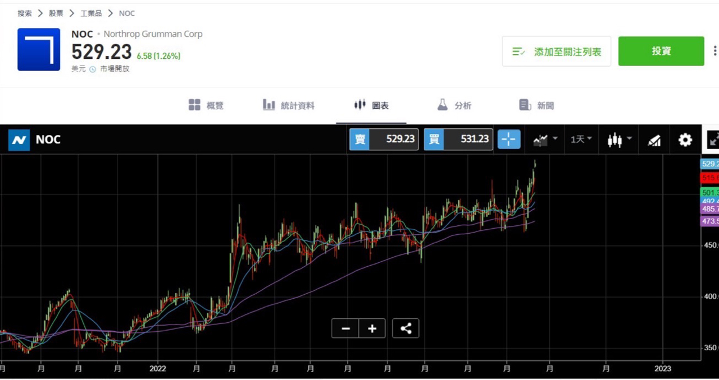The width and height of the screenshot is (719, 380).
Task: Click the purple 485 price tag
Action: point(709,209)
